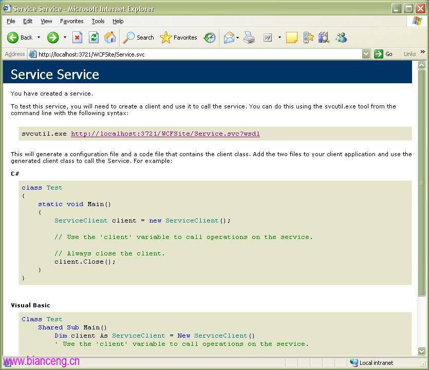
Task: Open the View menu
Action: point(46,21)
